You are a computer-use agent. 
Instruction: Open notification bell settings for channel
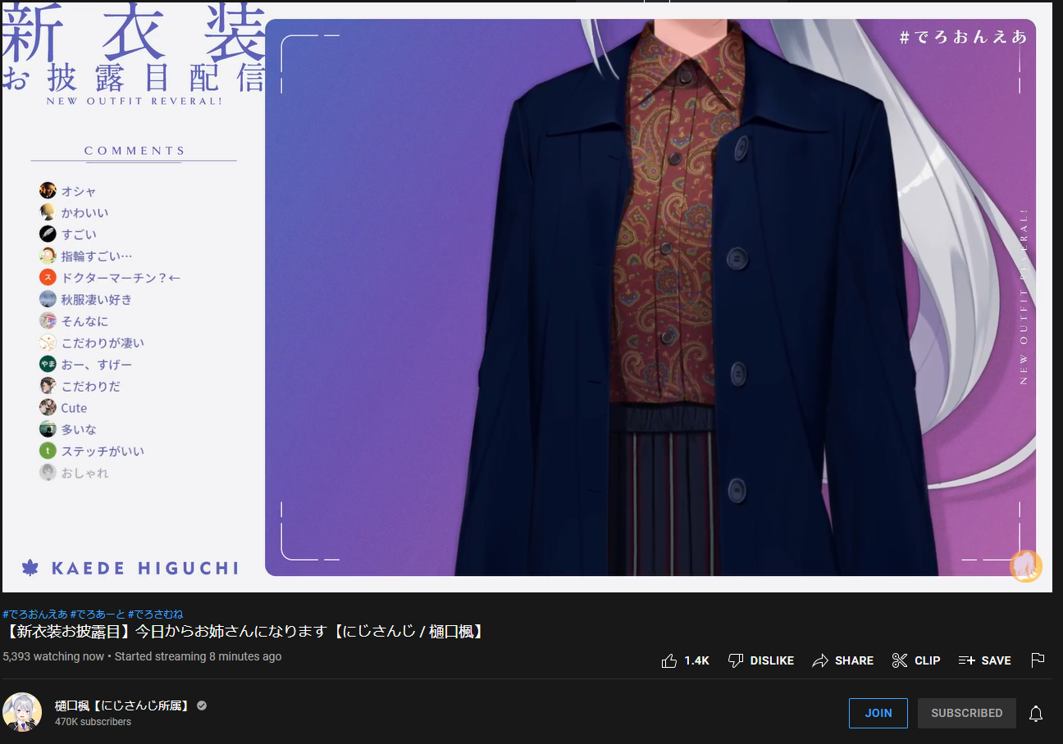pyautogui.click(x=1036, y=714)
